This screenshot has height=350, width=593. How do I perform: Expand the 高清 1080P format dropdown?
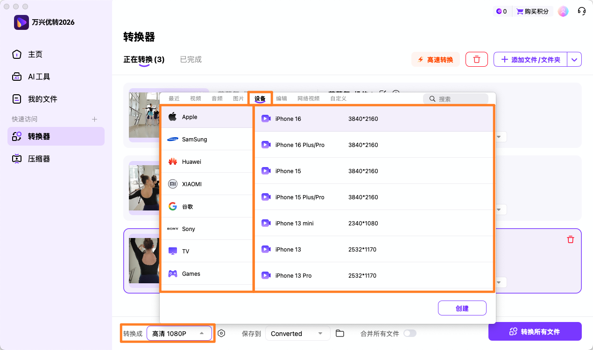(x=179, y=333)
